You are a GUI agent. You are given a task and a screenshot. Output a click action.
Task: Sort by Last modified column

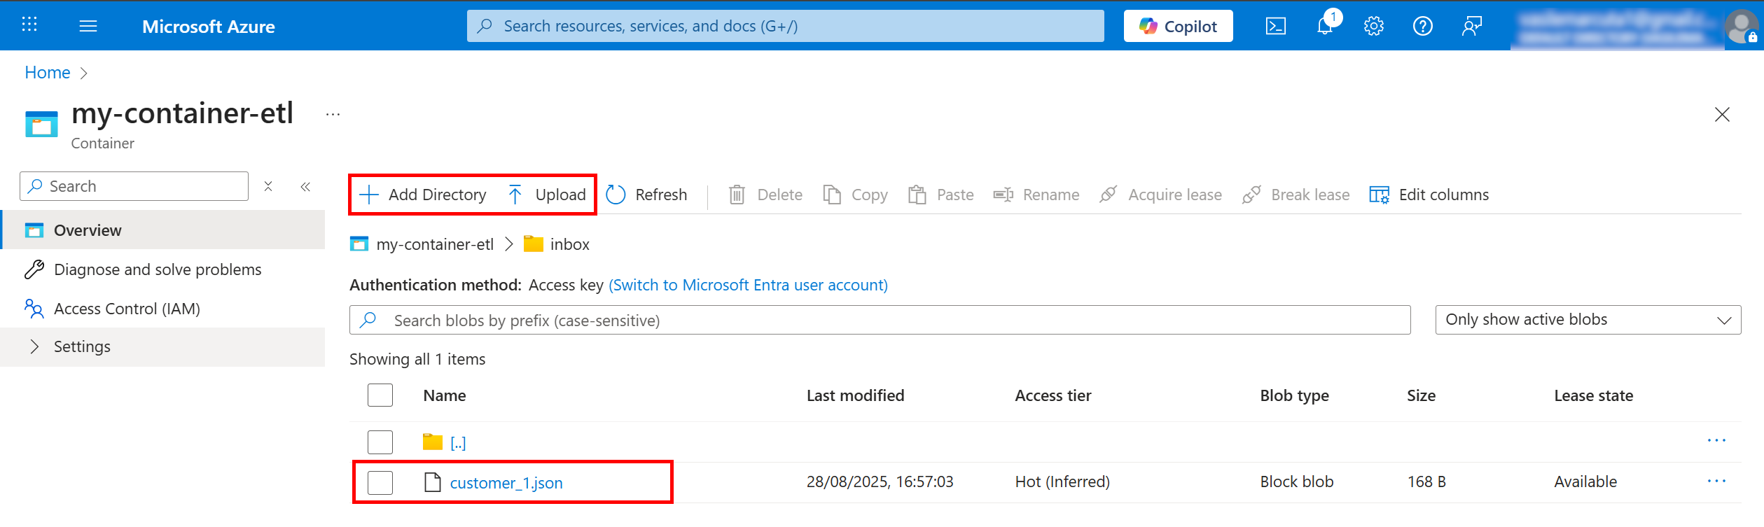click(855, 395)
